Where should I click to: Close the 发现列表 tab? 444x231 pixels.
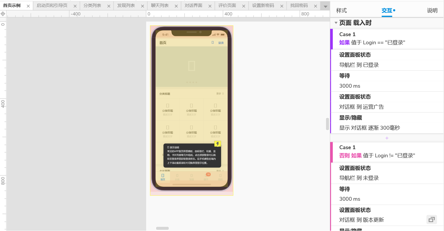coord(142,6)
